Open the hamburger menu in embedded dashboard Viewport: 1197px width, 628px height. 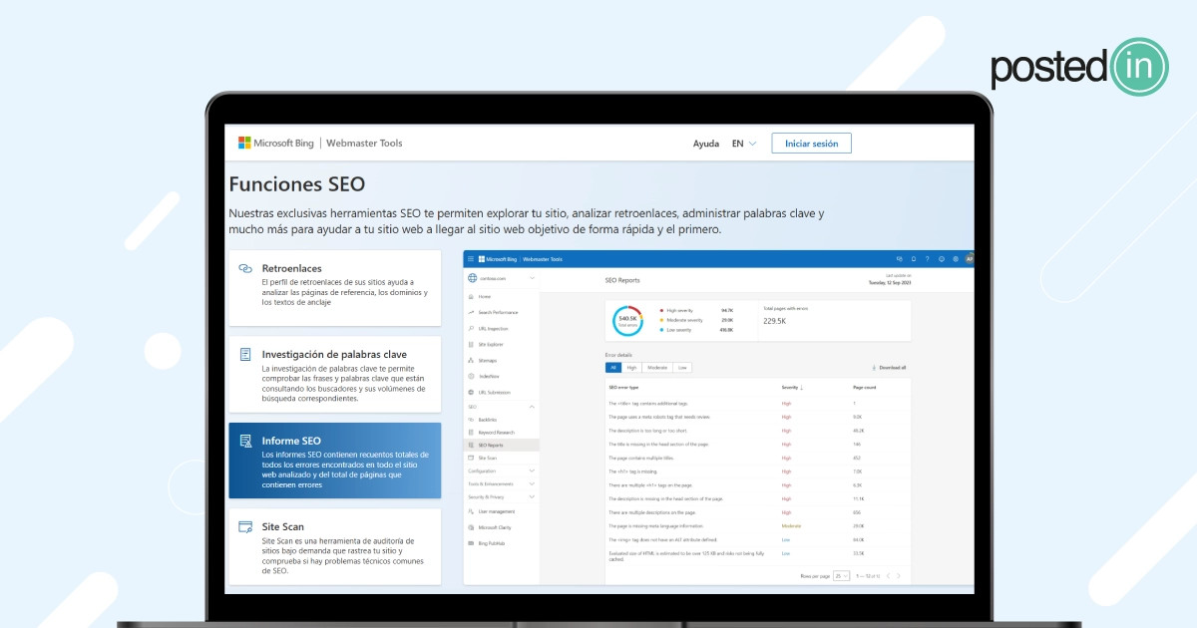[x=471, y=259]
